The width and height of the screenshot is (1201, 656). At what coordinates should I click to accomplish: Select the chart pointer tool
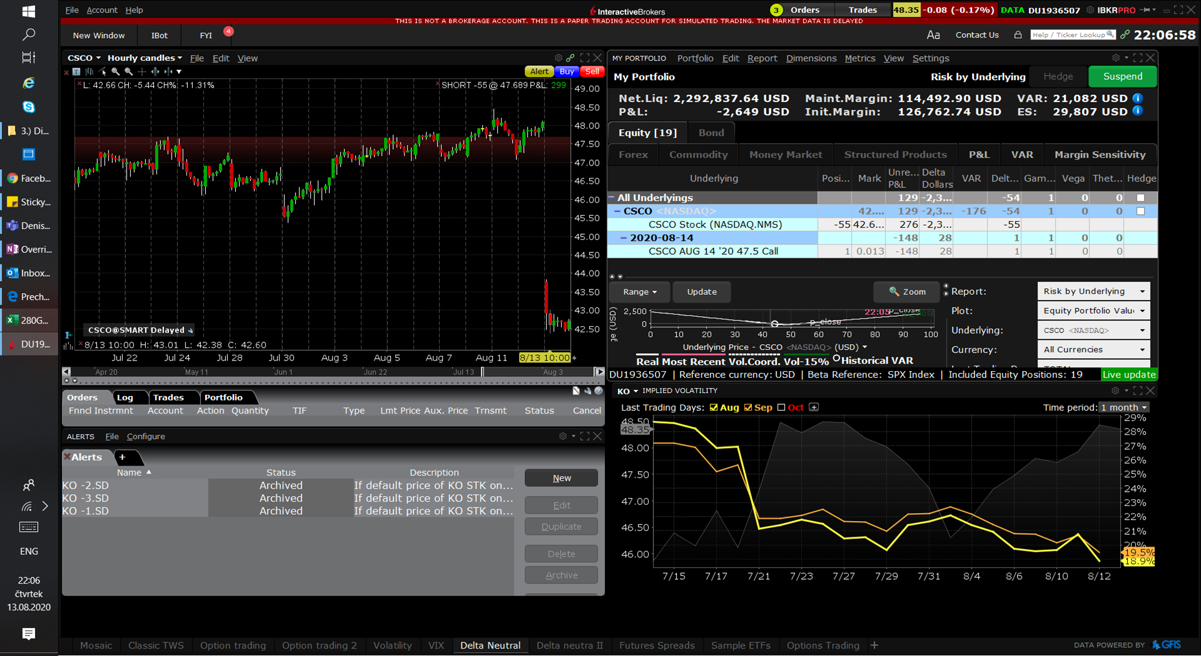pos(103,72)
